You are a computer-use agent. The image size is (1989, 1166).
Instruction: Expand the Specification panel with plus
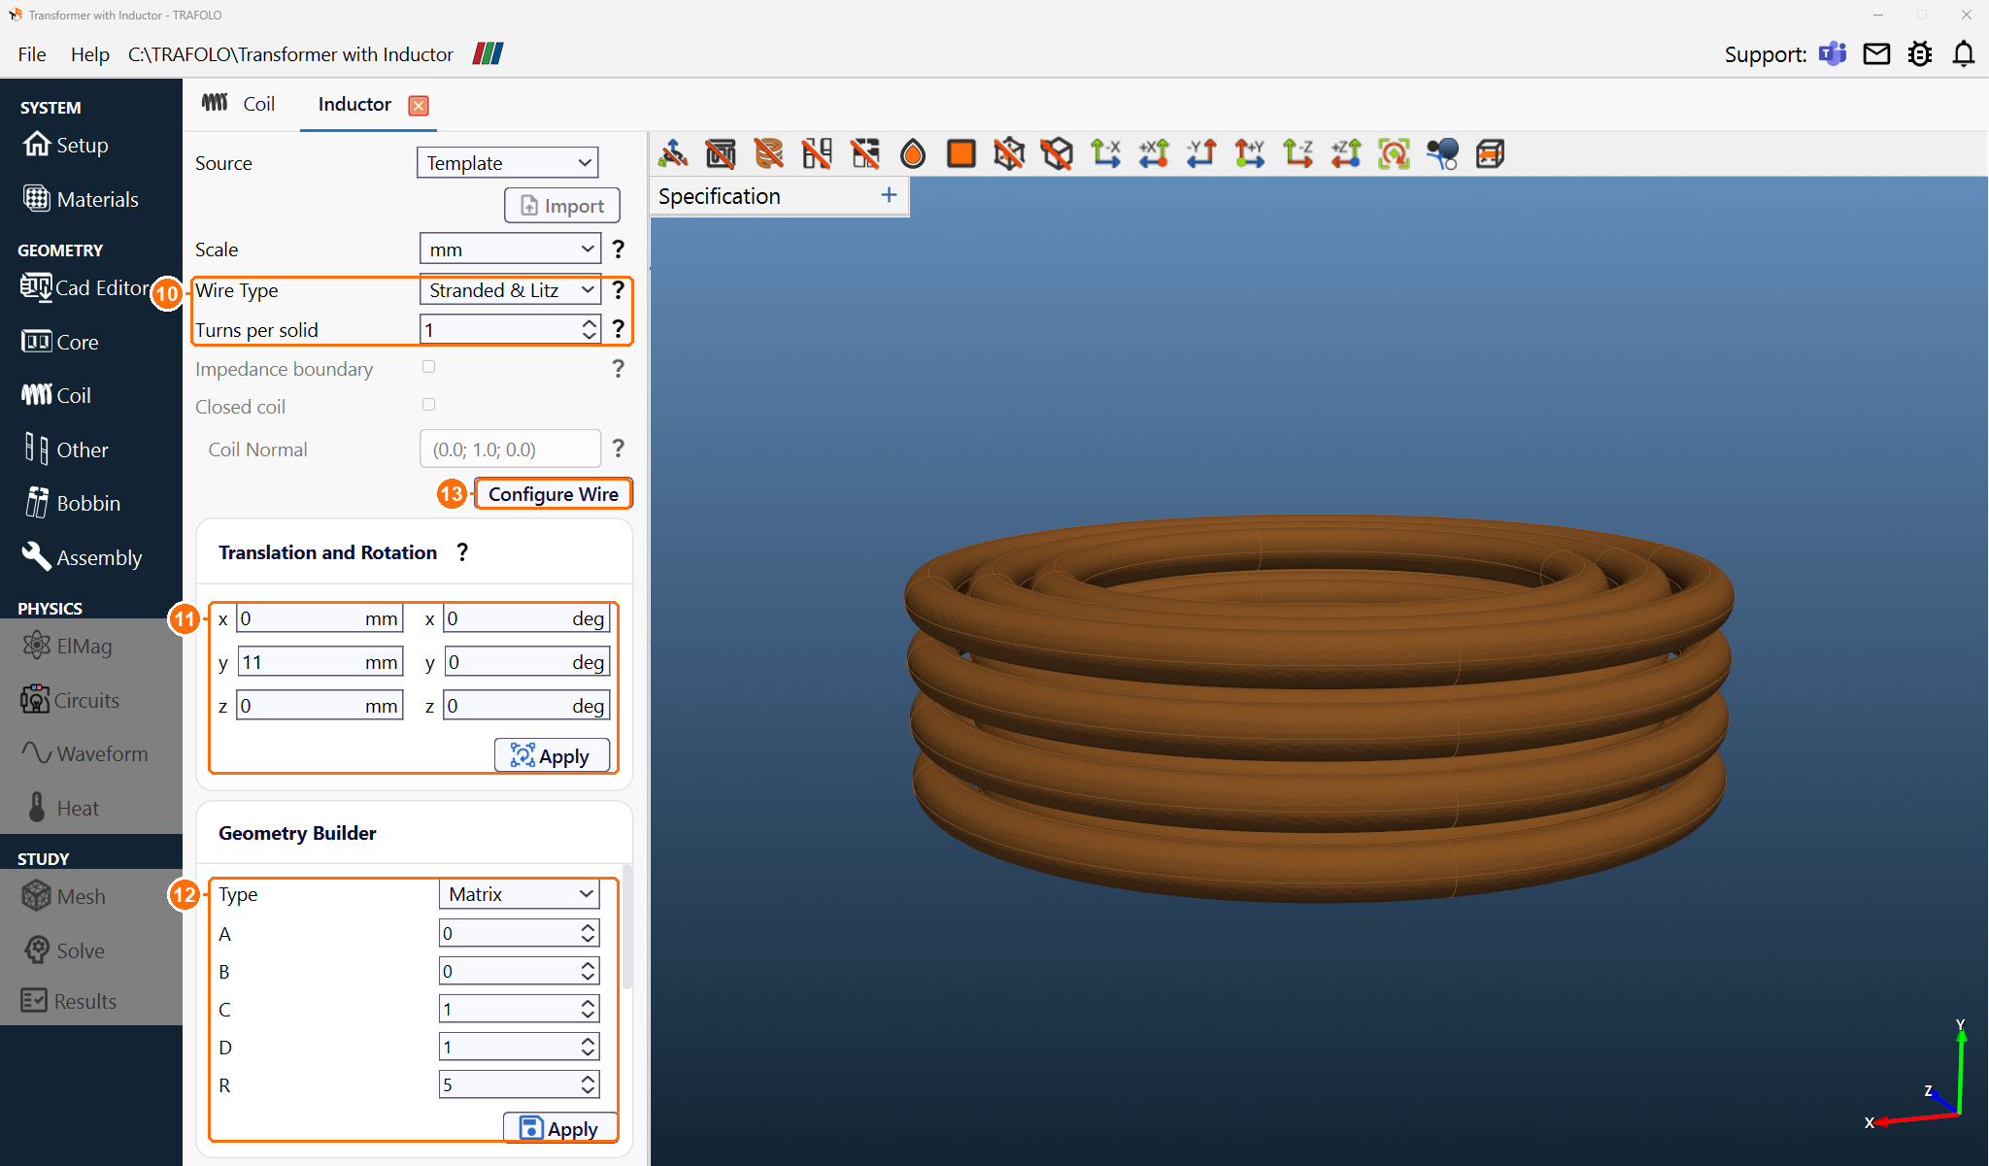click(889, 195)
